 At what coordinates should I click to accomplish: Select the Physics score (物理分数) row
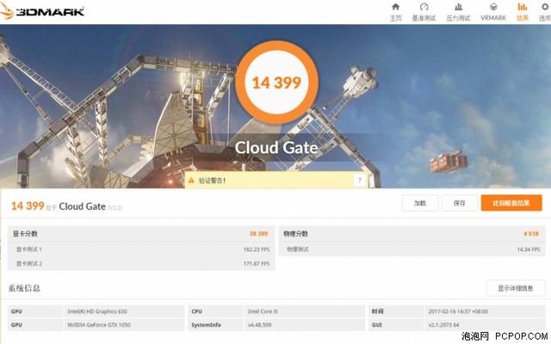[412, 234]
